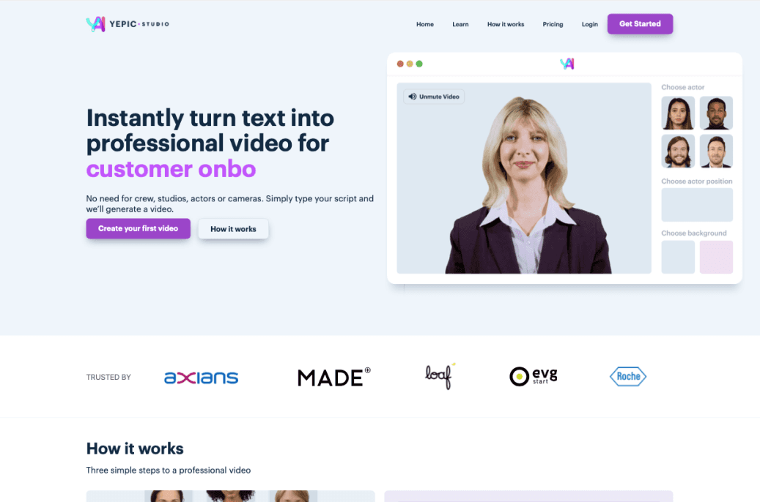This screenshot has height=502, width=760.
Task: Choose the bearded long-haired actor thumbnail
Action: tap(678, 151)
